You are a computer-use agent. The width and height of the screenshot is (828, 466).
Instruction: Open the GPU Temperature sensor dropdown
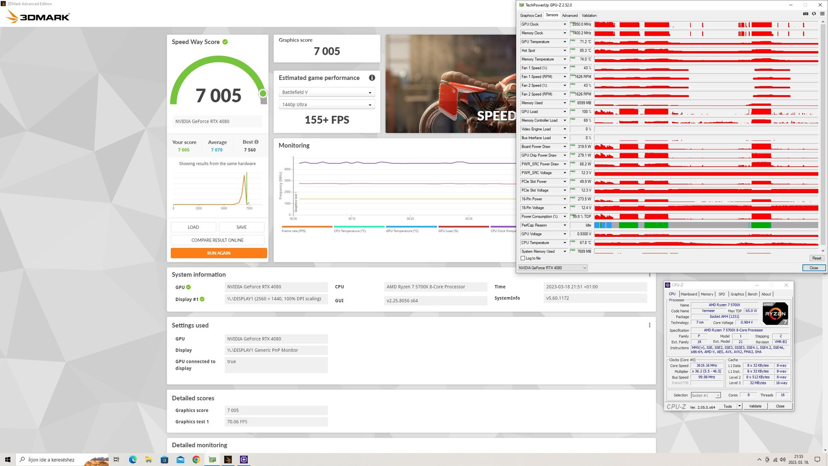(x=565, y=42)
